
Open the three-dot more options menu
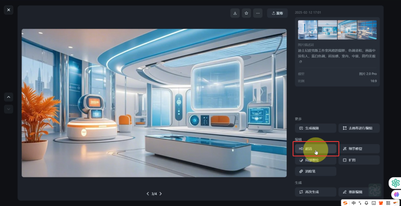coord(258,13)
